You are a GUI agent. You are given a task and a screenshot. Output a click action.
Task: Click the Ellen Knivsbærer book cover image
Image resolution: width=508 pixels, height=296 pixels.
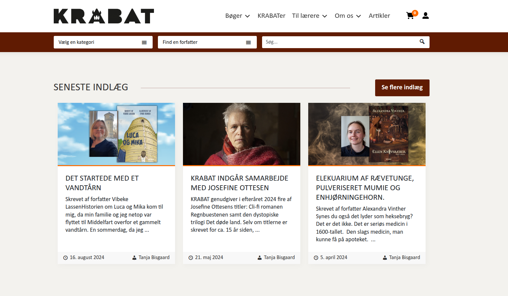coord(389,133)
